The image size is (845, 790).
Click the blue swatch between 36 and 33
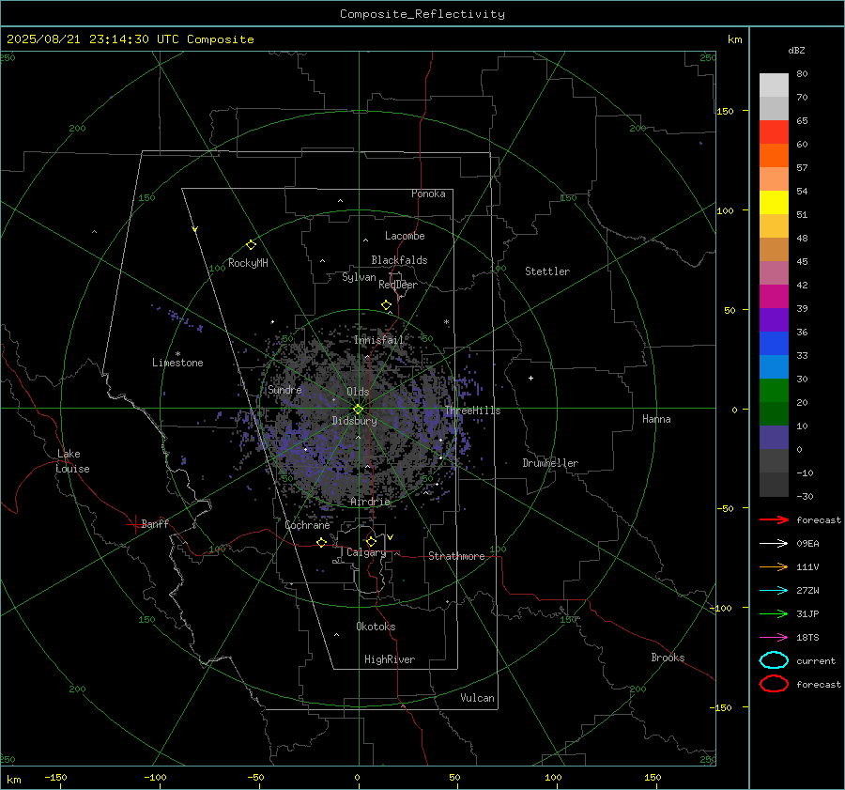coord(774,343)
